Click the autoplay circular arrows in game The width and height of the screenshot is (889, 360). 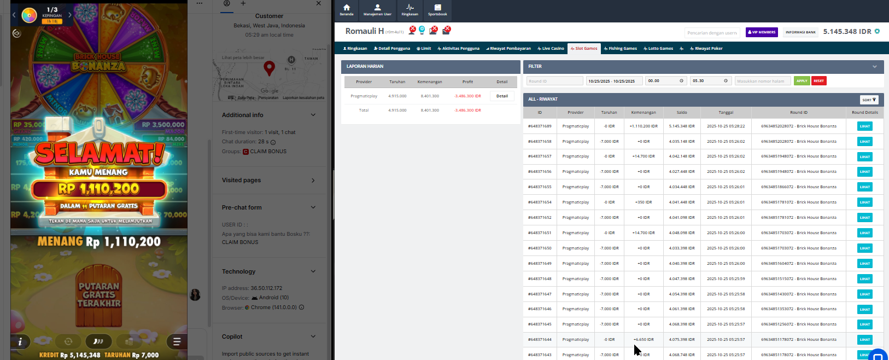(x=68, y=341)
